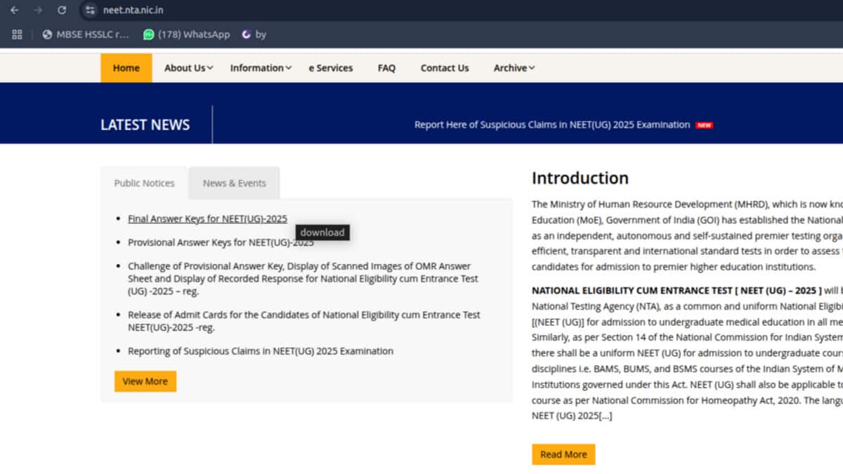This screenshot has height=474, width=843.
Task: Click the address bar showing neet.nta.nic.in
Action: tap(133, 11)
